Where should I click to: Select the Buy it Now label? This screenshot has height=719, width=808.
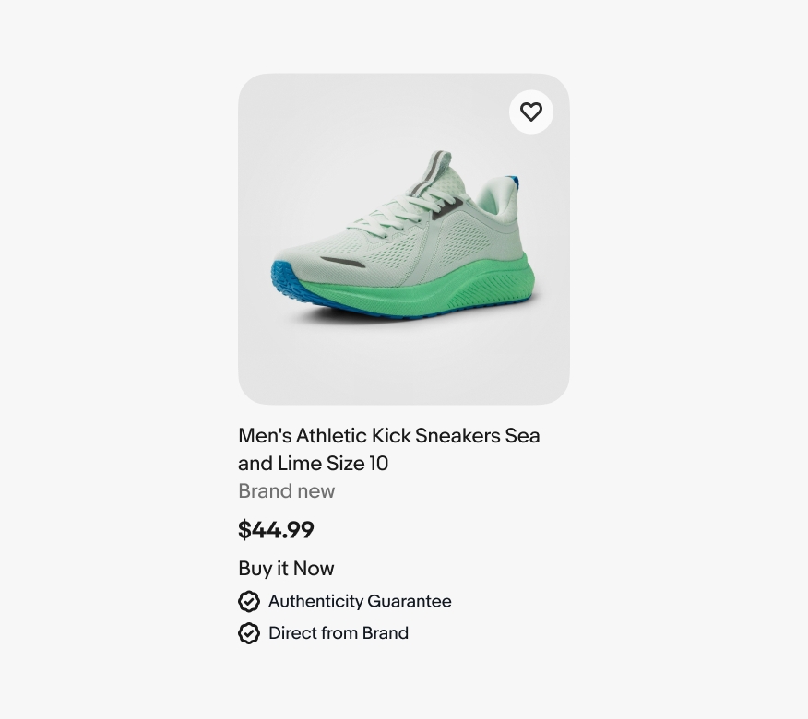coord(286,569)
